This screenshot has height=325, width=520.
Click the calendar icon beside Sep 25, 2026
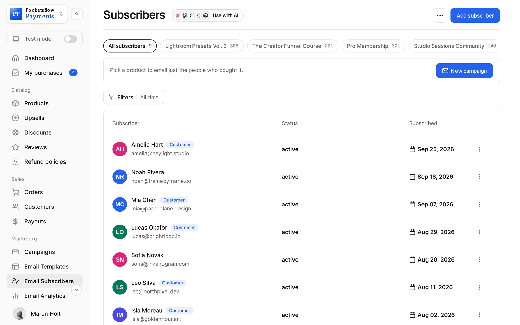(412, 149)
